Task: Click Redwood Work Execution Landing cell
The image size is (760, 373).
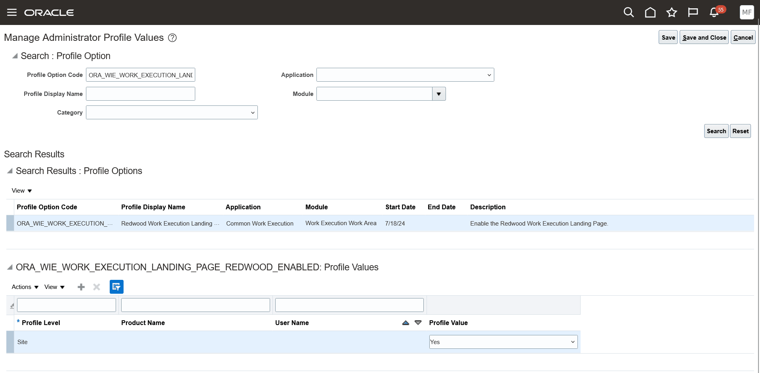Action: click(x=170, y=224)
